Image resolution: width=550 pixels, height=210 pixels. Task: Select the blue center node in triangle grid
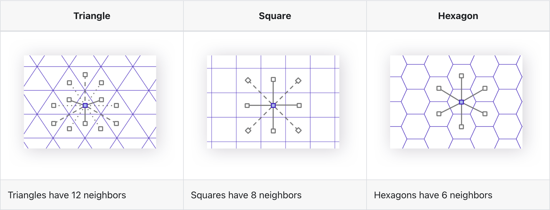tap(85, 105)
